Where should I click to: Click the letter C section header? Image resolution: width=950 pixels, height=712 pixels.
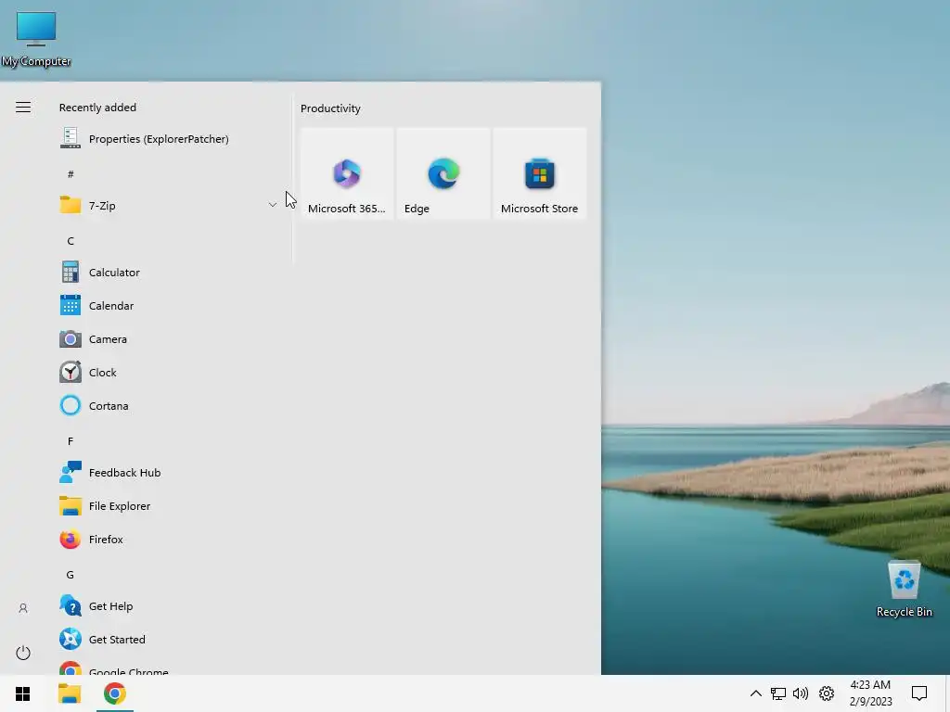[x=71, y=241]
